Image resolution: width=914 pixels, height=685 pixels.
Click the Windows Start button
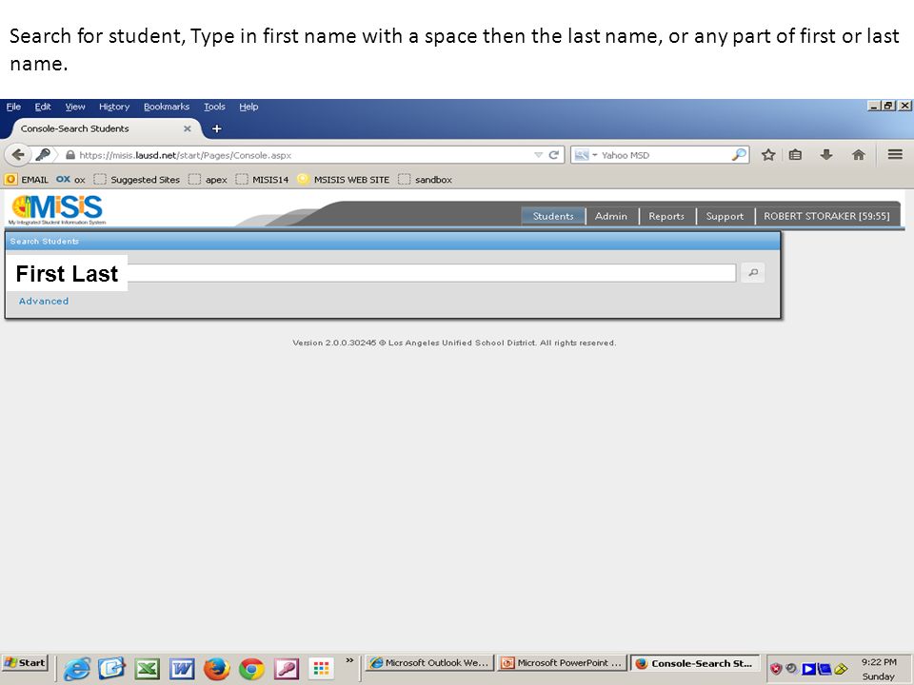[25, 663]
